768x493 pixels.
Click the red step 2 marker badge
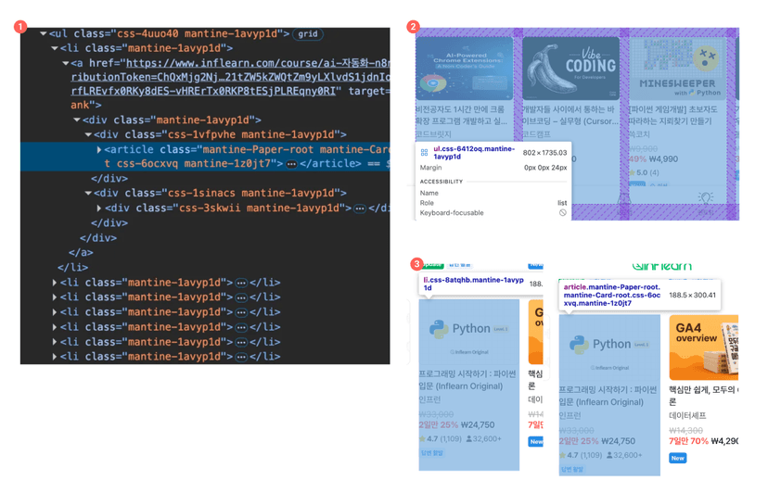(414, 27)
